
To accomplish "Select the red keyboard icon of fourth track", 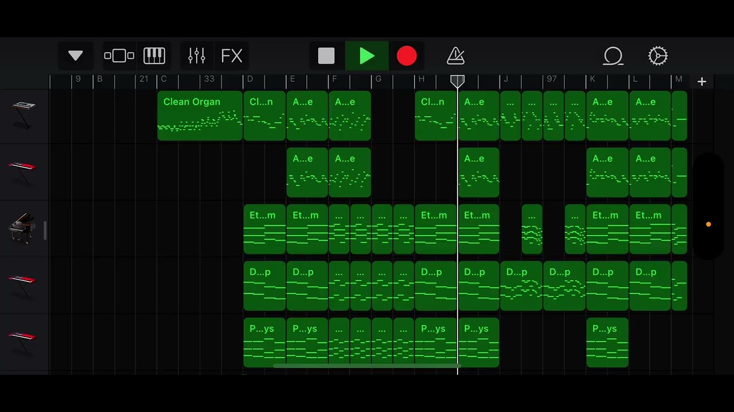I will (x=23, y=285).
